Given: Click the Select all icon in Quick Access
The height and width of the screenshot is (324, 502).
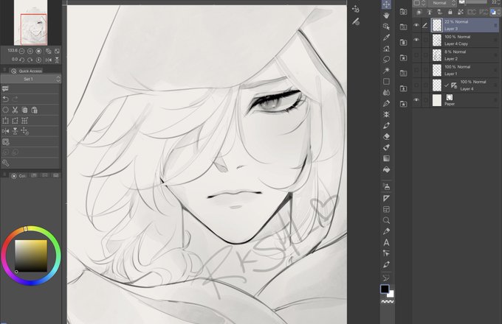Looking at the screenshot, I should 5,110.
